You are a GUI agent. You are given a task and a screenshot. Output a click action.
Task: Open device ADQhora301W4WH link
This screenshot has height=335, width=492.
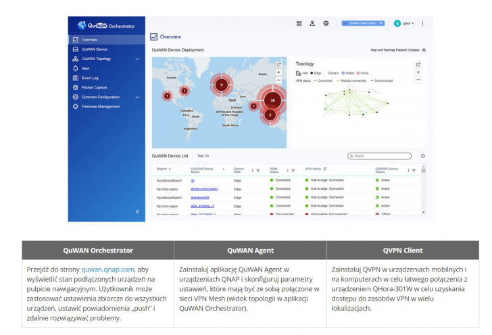click(x=204, y=189)
